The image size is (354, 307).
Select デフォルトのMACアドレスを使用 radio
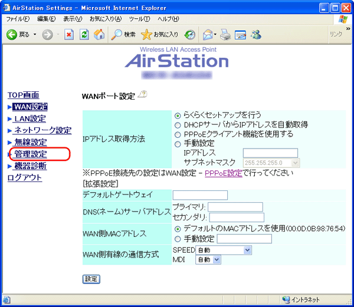pos(178,229)
